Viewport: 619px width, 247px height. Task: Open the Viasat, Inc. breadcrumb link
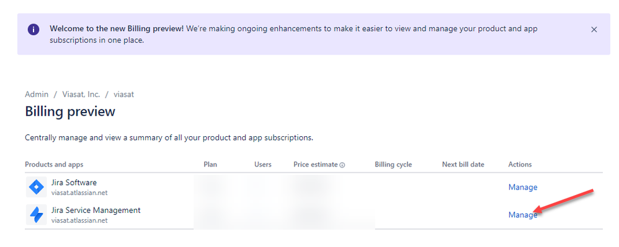(x=81, y=95)
